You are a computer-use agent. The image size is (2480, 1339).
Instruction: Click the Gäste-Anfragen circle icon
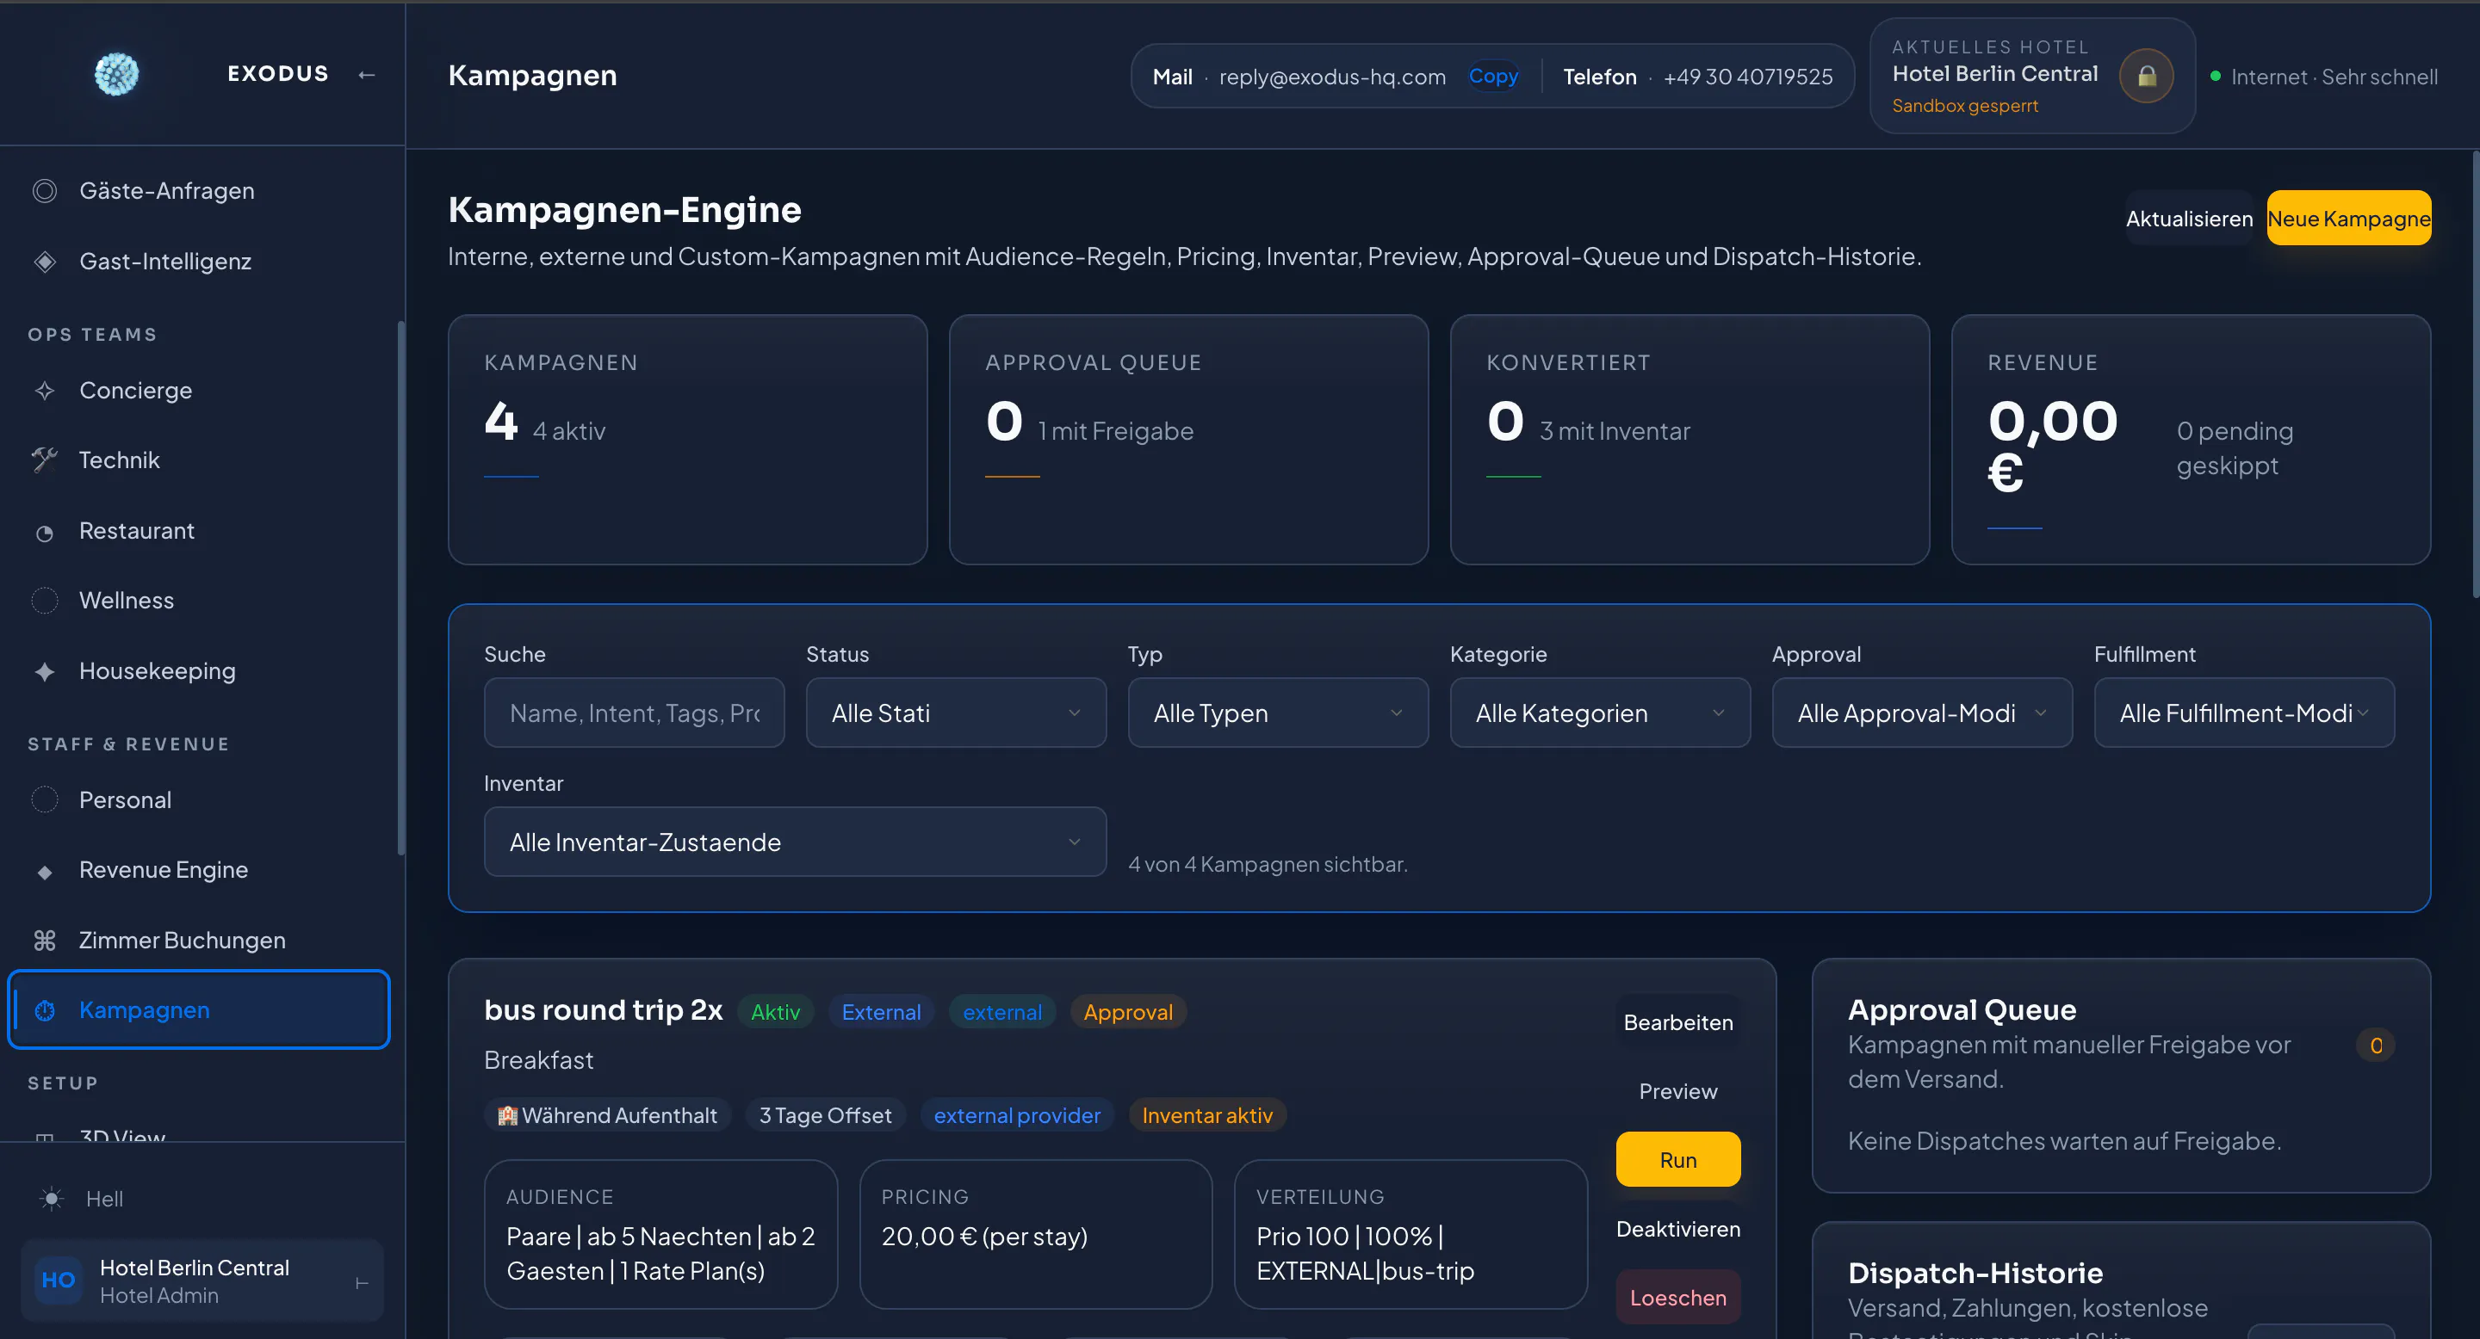point(44,190)
